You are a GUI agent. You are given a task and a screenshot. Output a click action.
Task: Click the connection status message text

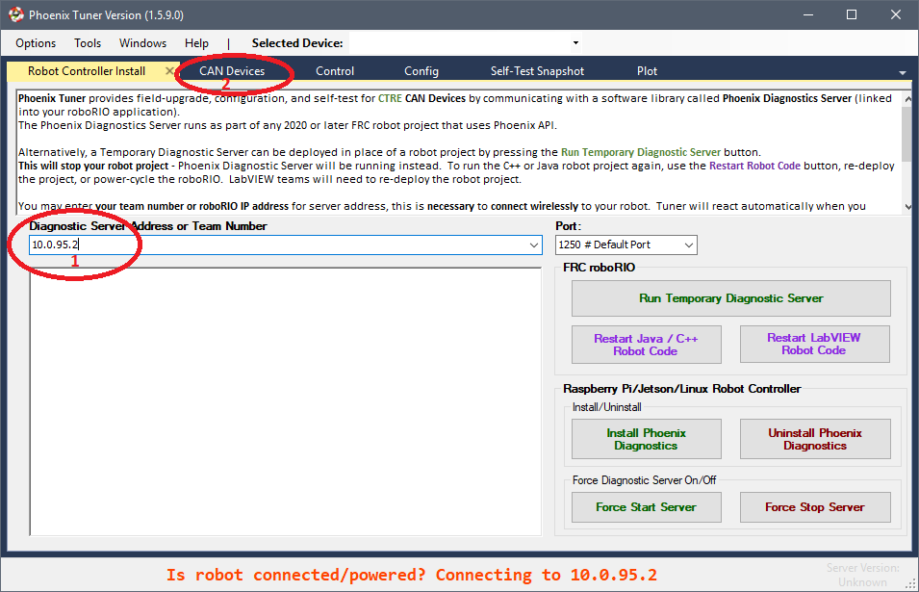tap(412, 575)
